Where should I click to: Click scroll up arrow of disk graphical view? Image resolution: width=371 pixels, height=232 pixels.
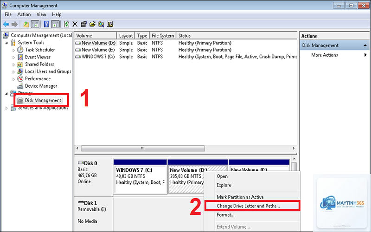click(x=294, y=159)
